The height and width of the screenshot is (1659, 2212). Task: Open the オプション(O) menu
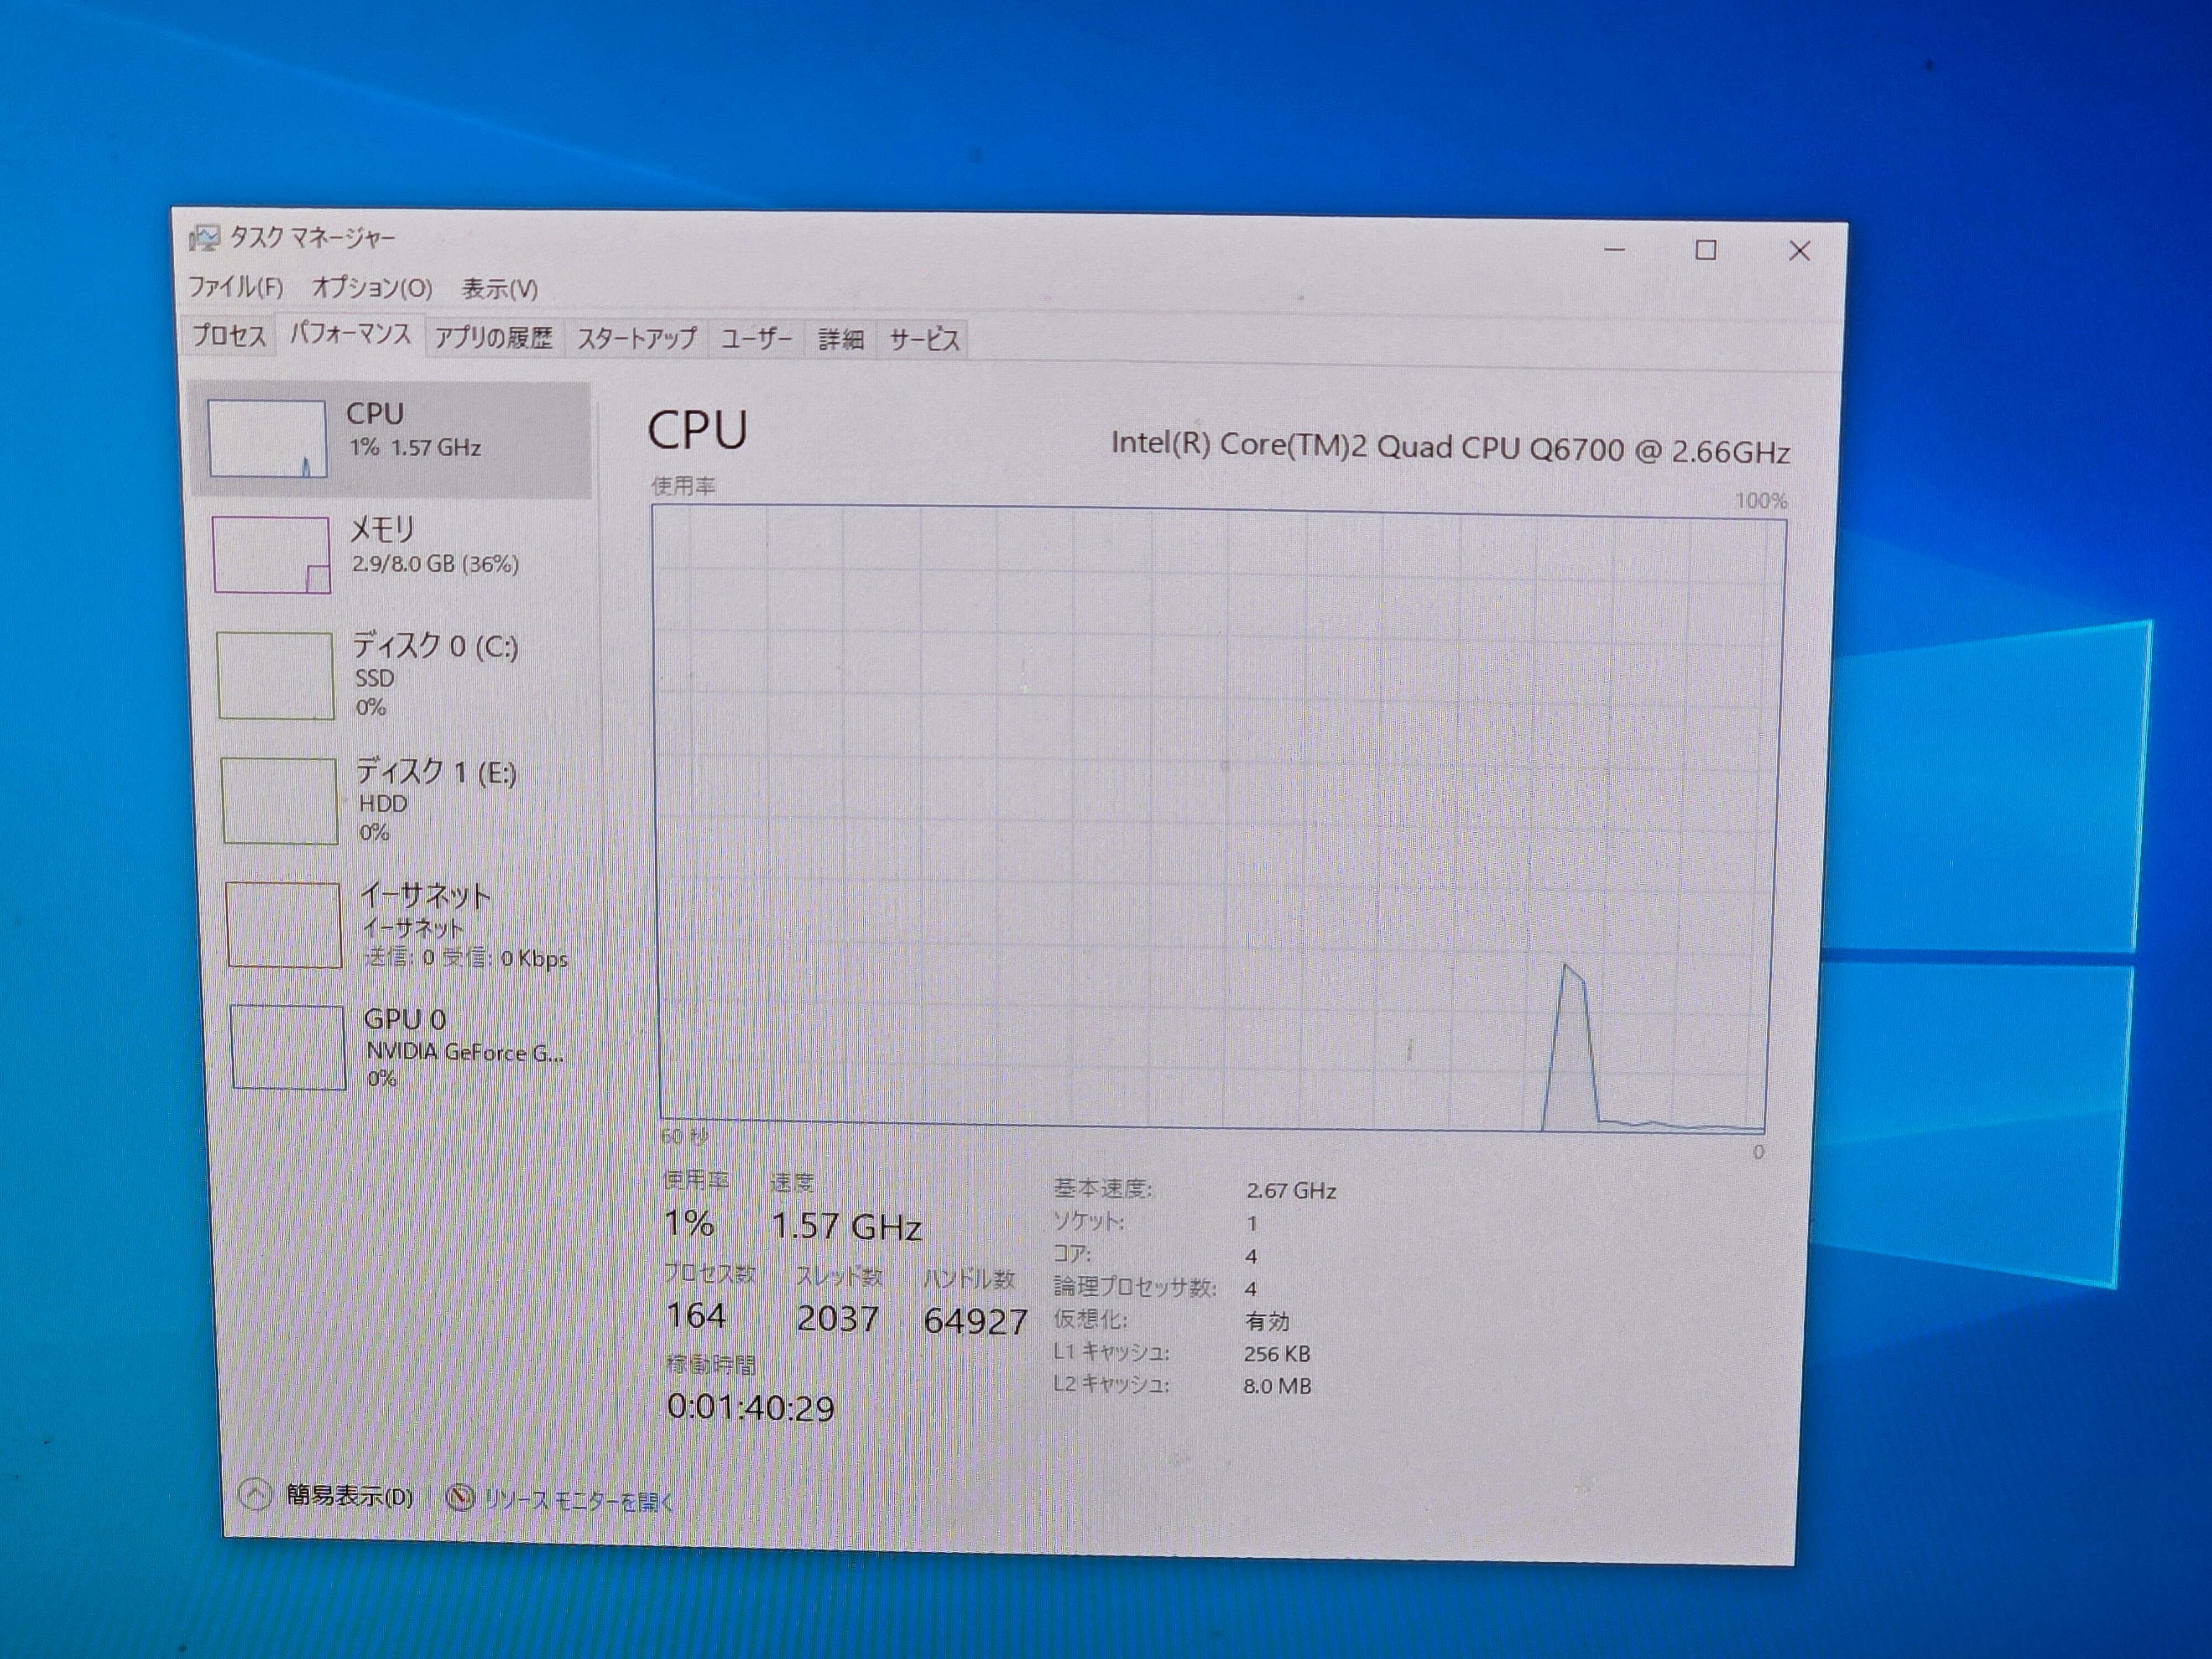(372, 289)
